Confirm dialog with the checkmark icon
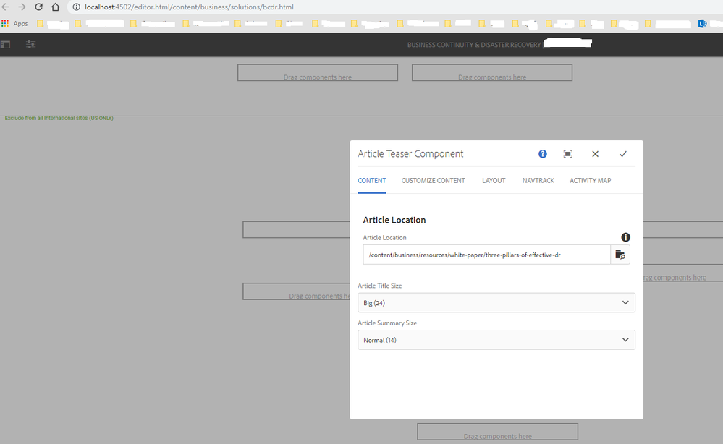This screenshot has height=444, width=723. (622, 154)
